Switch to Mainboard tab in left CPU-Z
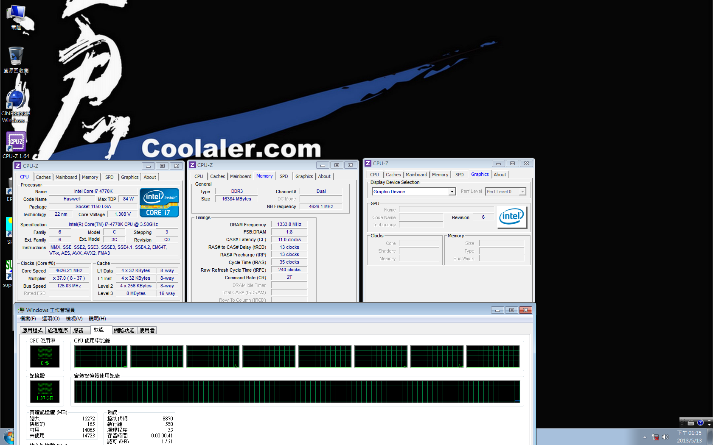The width and height of the screenshot is (713, 445). tap(66, 177)
